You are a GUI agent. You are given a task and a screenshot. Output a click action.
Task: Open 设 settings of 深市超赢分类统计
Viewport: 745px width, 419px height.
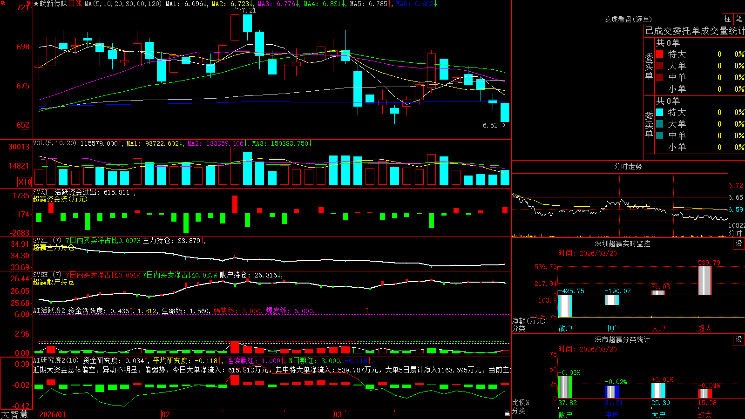click(x=739, y=339)
